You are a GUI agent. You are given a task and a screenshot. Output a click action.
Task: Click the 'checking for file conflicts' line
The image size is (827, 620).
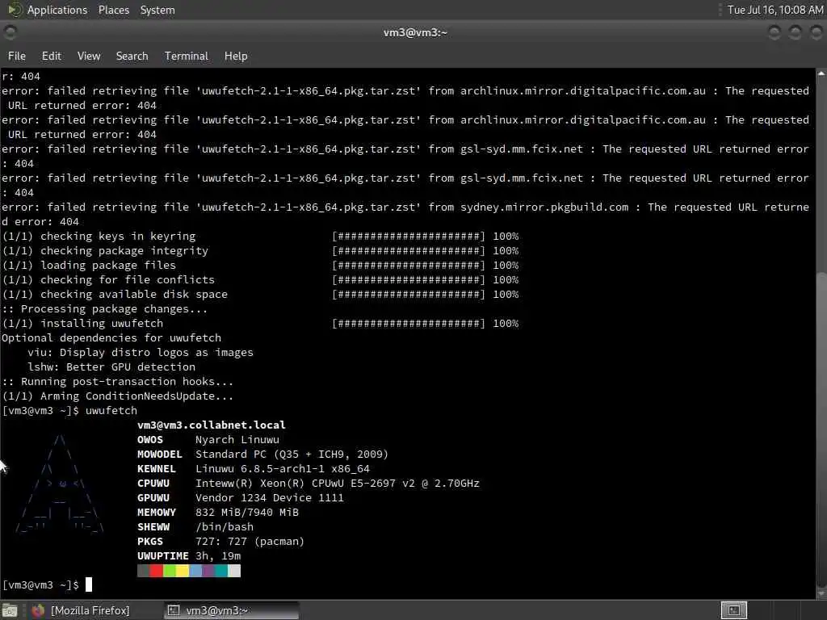pos(261,280)
